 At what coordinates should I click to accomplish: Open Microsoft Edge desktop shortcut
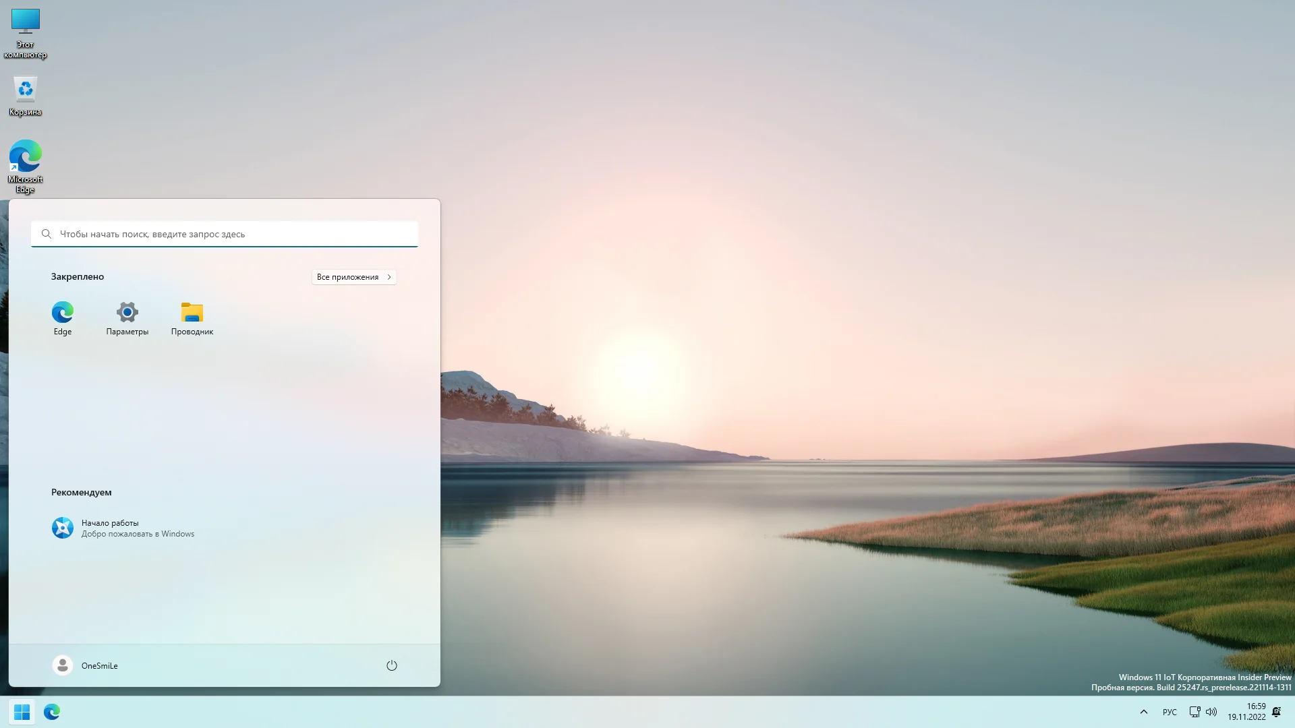click(25, 156)
